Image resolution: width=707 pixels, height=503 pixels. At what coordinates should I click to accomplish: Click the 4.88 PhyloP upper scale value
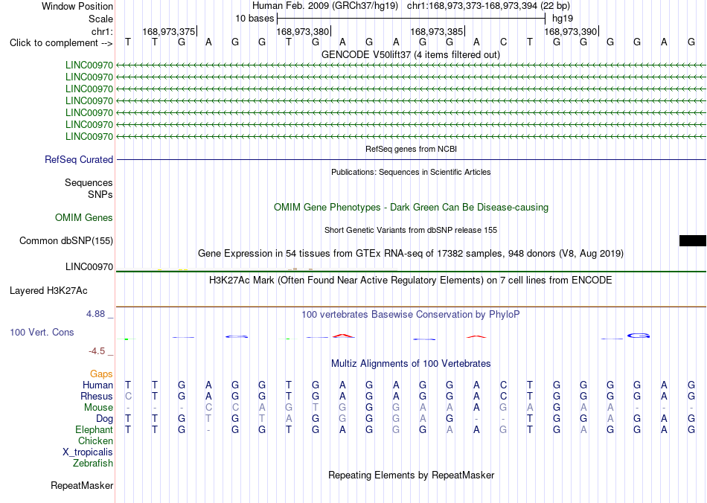coord(95,314)
